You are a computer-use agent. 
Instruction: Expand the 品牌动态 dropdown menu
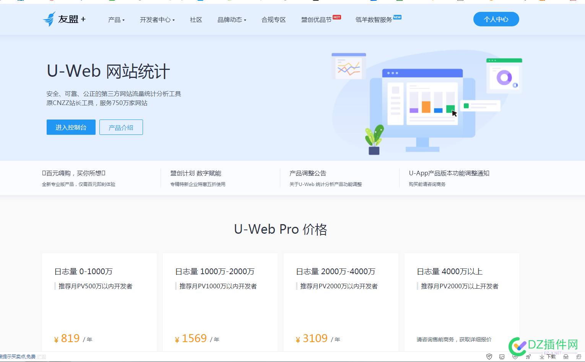pos(232,19)
